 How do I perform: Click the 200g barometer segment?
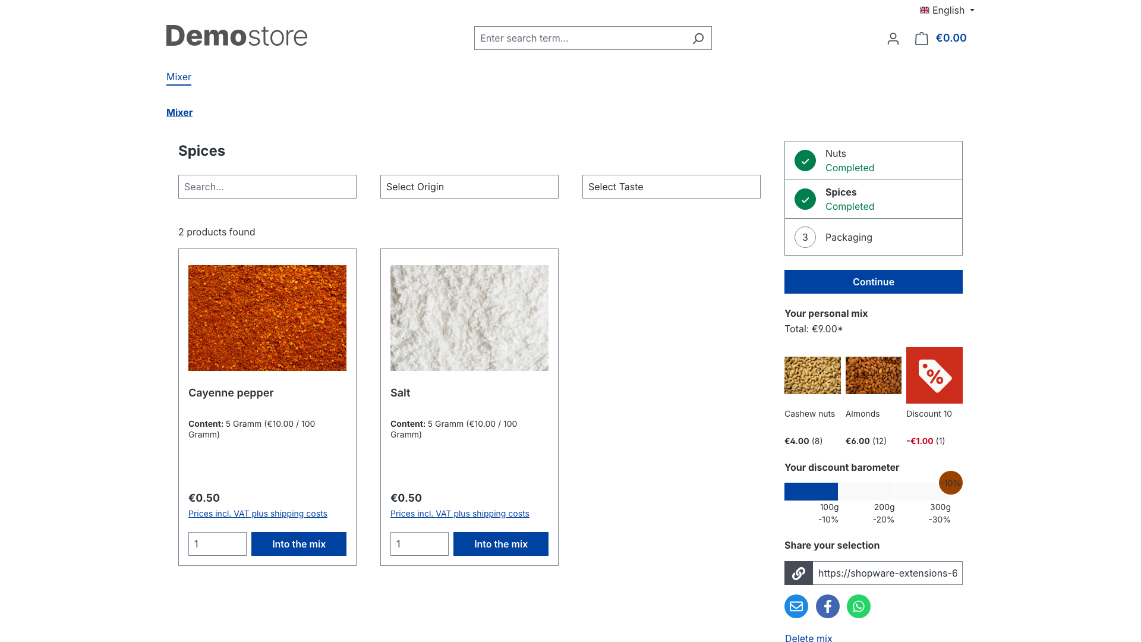(x=866, y=492)
